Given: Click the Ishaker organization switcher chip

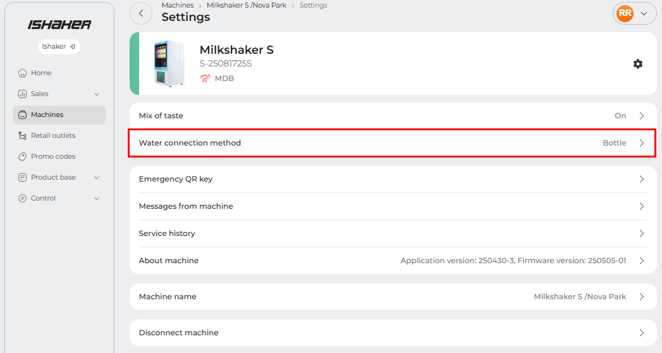Looking at the screenshot, I should point(59,46).
